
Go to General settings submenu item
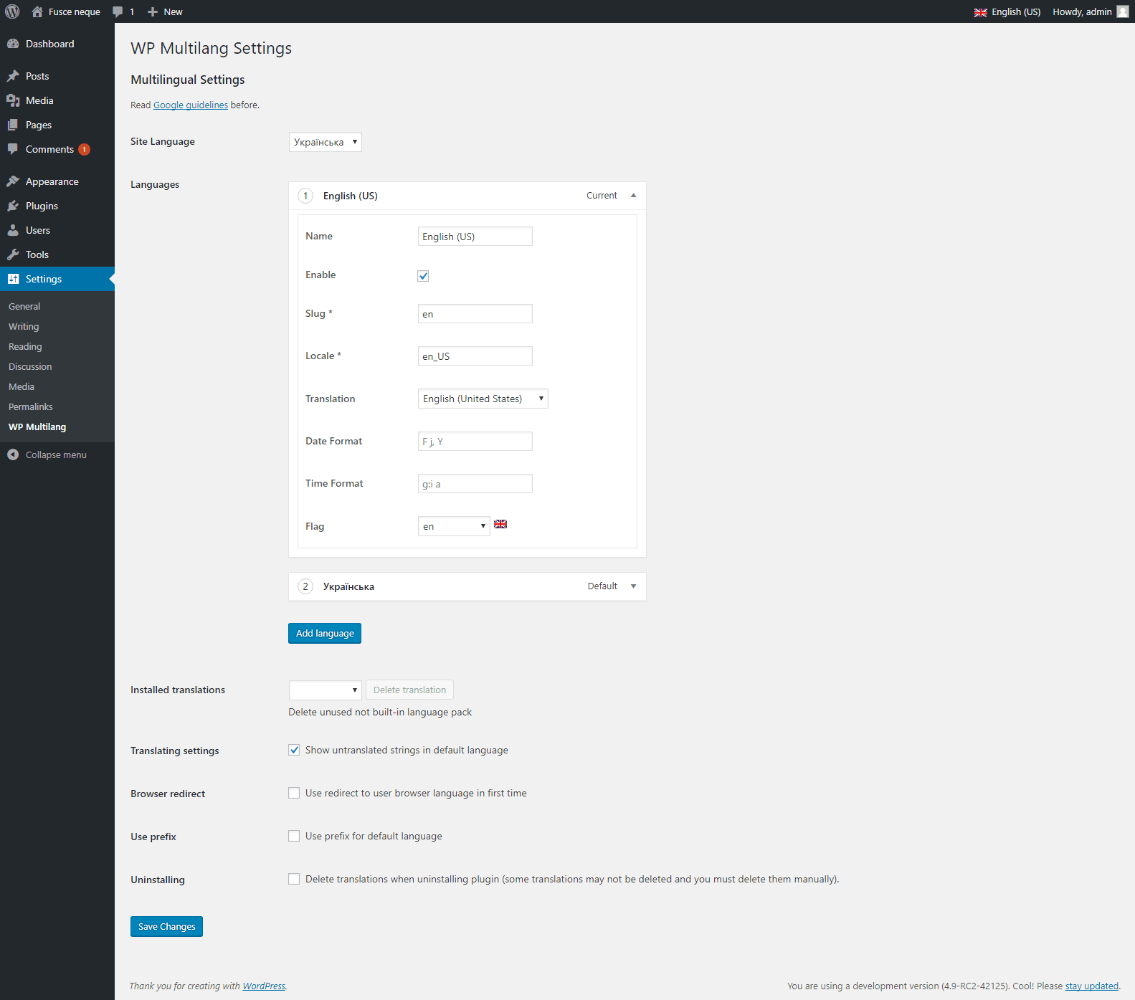tap(24, 306)
